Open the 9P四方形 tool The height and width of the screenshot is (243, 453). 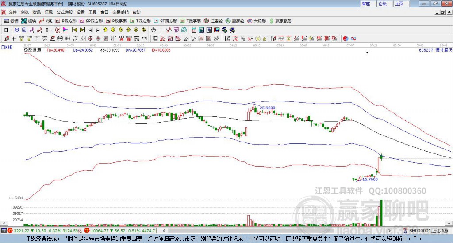[91, 21]
